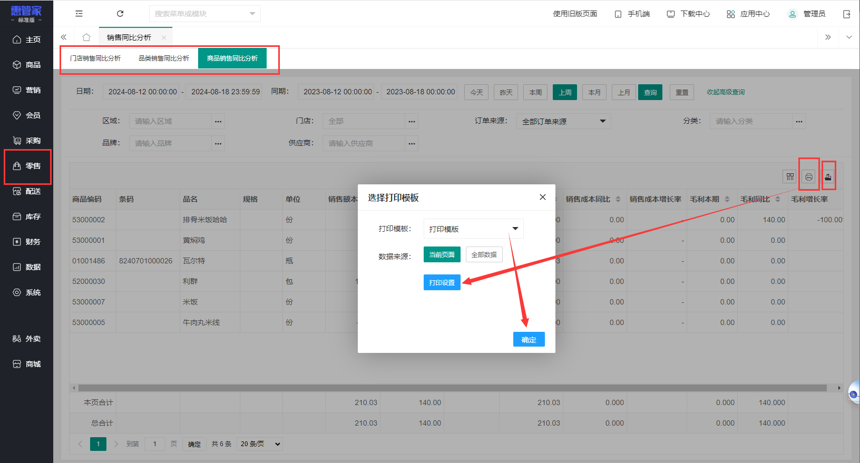Open 零售 in the sidebar
The image size is (860, 463).
click(26, 166)
